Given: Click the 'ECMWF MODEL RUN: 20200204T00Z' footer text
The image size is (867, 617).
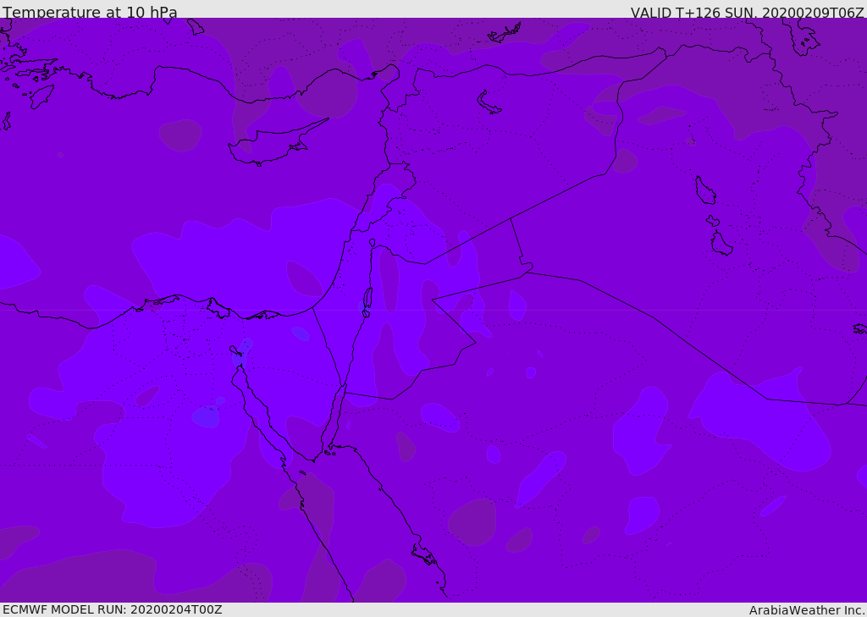Looking at the screenshot, I should 113,609.
